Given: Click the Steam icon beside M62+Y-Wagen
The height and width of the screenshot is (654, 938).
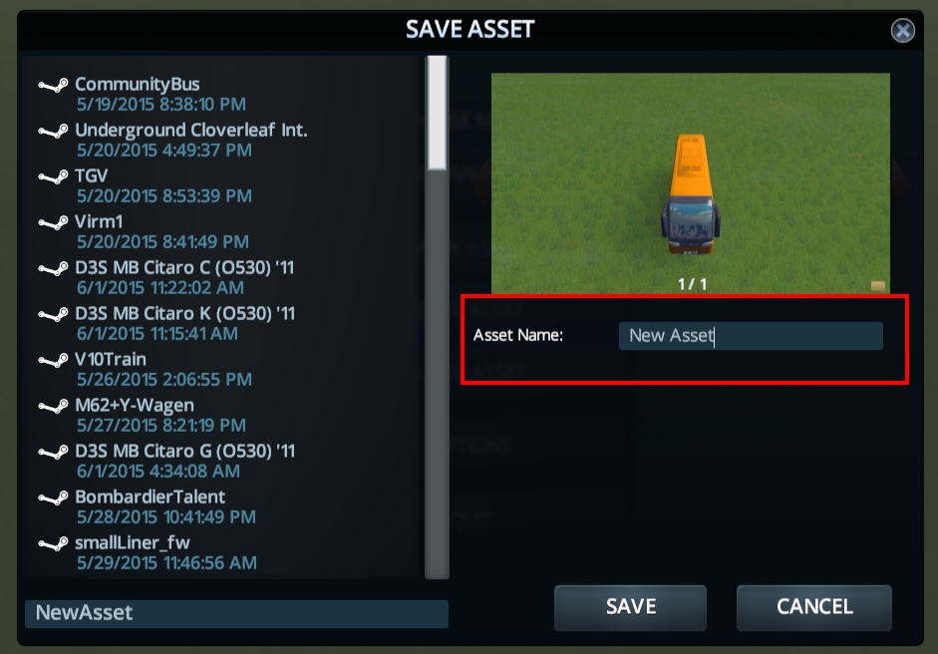Looking at the screenshot, I should pyautogui.click(x=53, y=407).
